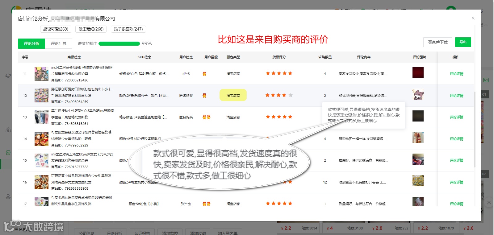View the review image in row 16
494x235 pixels.
click(x=418, y=181)
